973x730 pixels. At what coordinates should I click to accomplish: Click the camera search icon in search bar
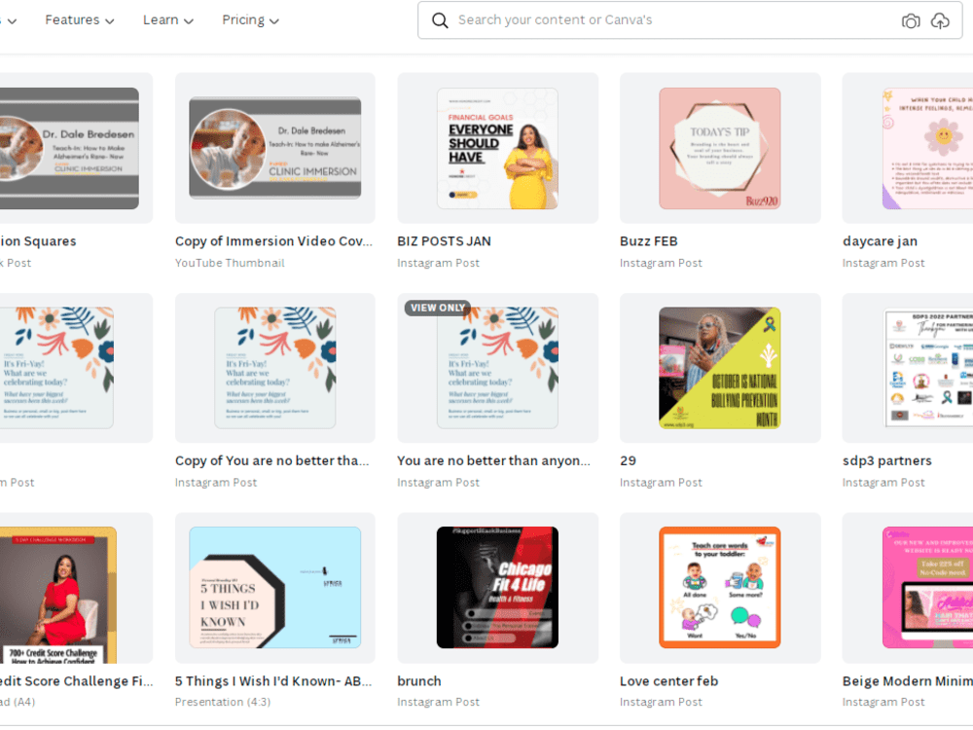[x=911, y=21]
